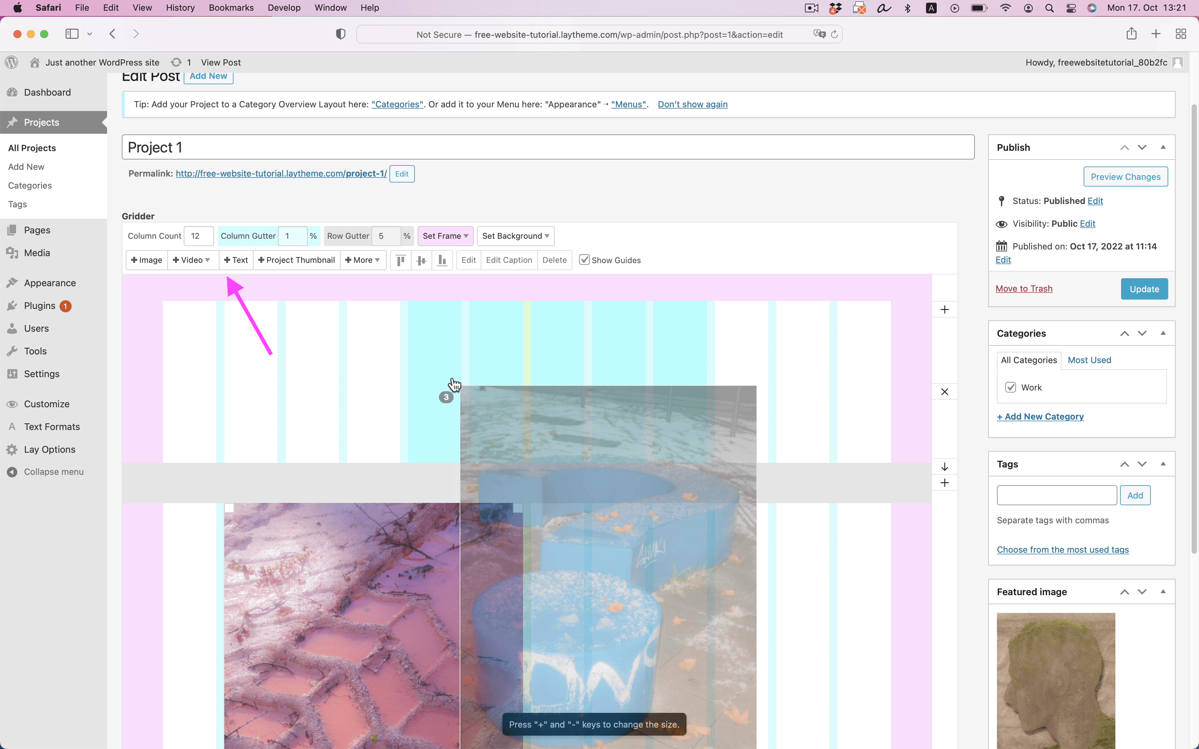
Task: Add a row with the upper plus icon
Action: 945,310
